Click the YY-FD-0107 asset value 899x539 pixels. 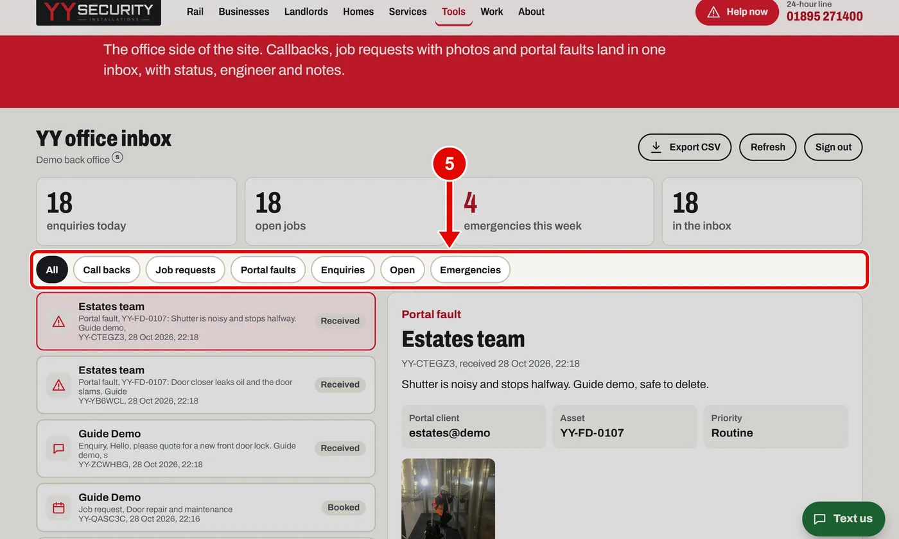tap(592, 433)
